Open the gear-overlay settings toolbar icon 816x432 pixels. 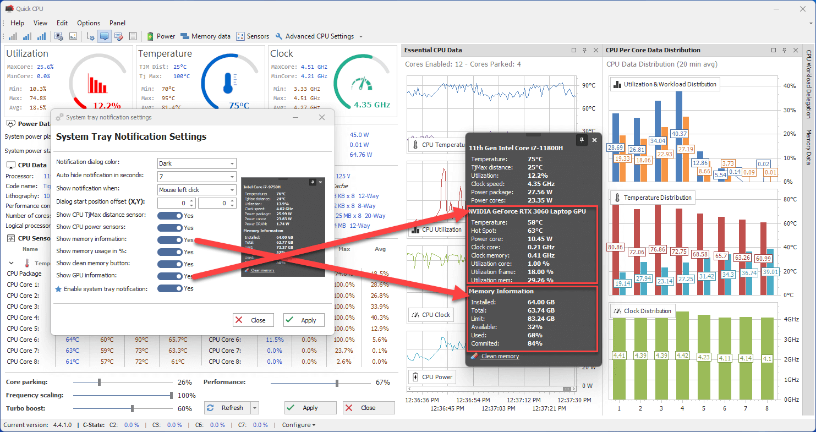pos(59,36)
